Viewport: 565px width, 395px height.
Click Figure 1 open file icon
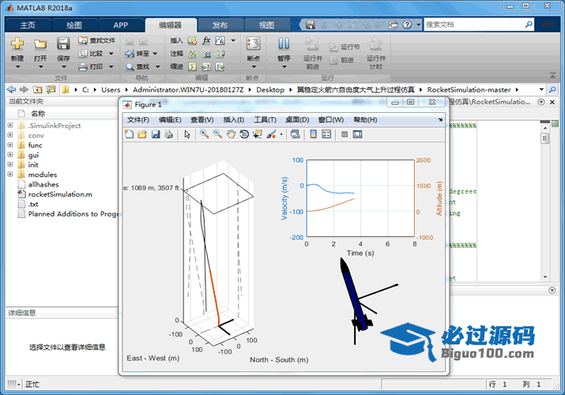[142, 134]
